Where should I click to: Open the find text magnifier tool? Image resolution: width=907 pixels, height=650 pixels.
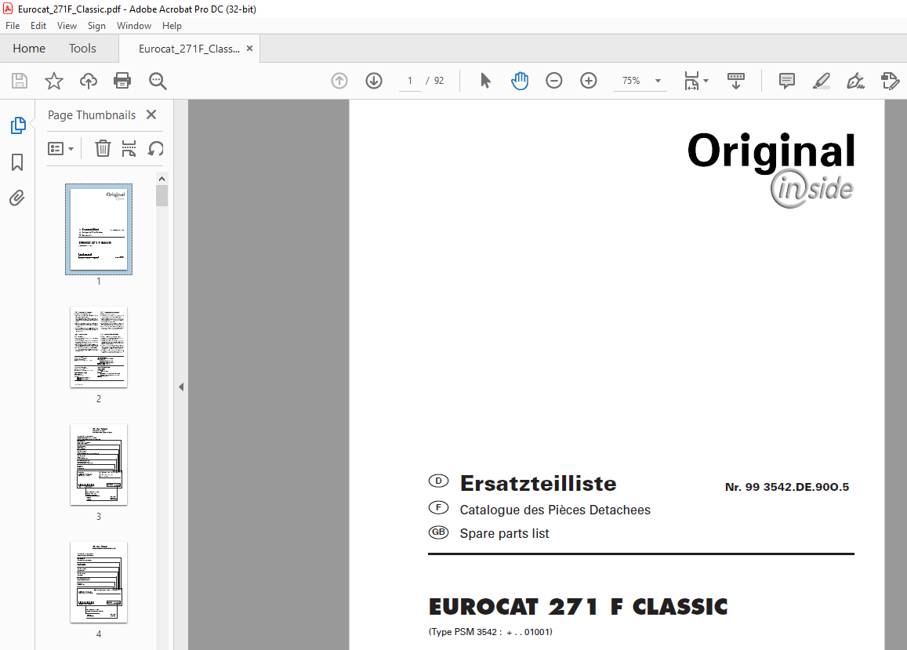(x=158, y=81)
